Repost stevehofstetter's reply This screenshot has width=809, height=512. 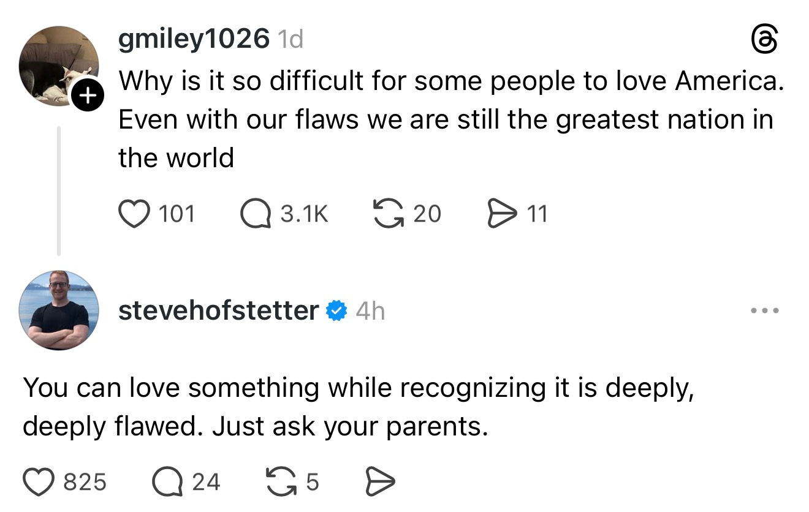pyautogui.click(x=282, y=482)
